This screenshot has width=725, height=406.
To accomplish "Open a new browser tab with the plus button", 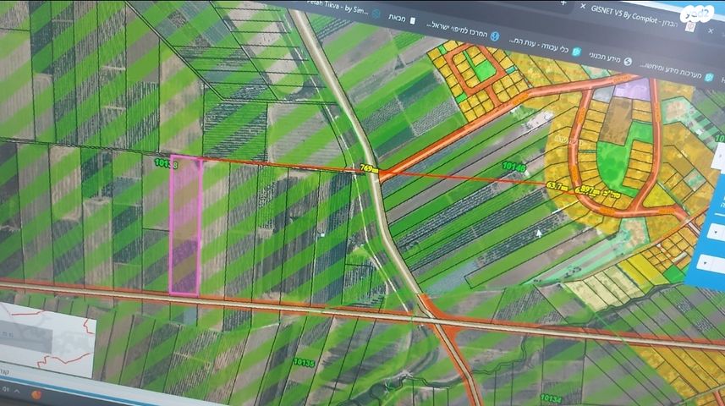I will [x=563, y=3].
